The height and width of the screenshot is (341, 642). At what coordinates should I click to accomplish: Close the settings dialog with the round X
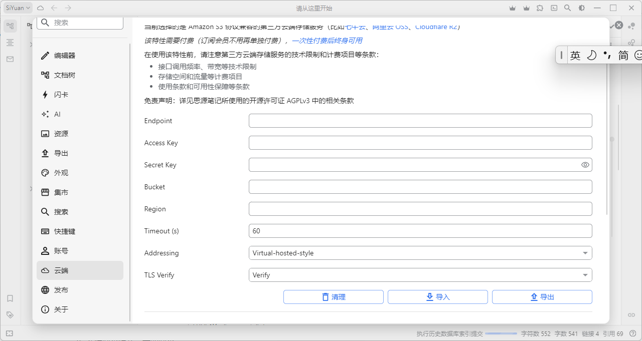click(x=619, y=25)
